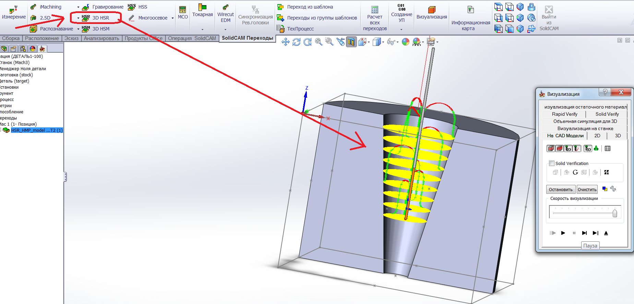Select the Токарная turning operation
The height and width of the screenshot is (304, 634).
click(x=203, y=11)
